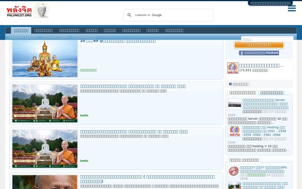
Task: Open the sidebar link containing "Hosting"
Action: 264,131
